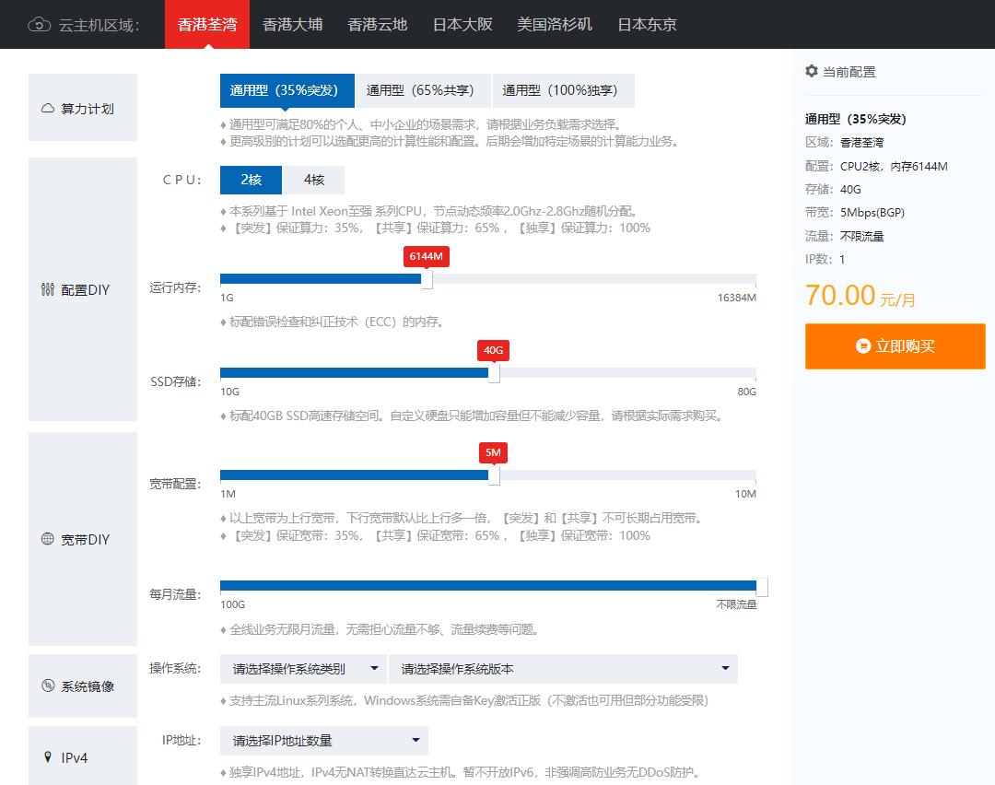
Task: Open the 操作系统版本 dropdown
Action: (565, 668)
